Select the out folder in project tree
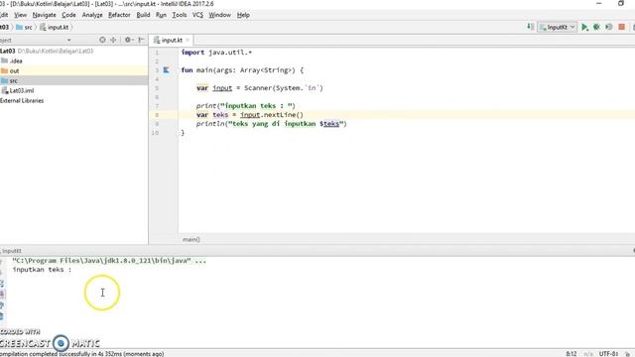 (x=10, y=70)
